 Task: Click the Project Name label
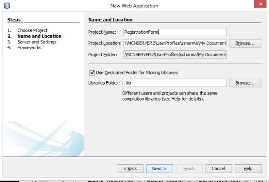102,32
